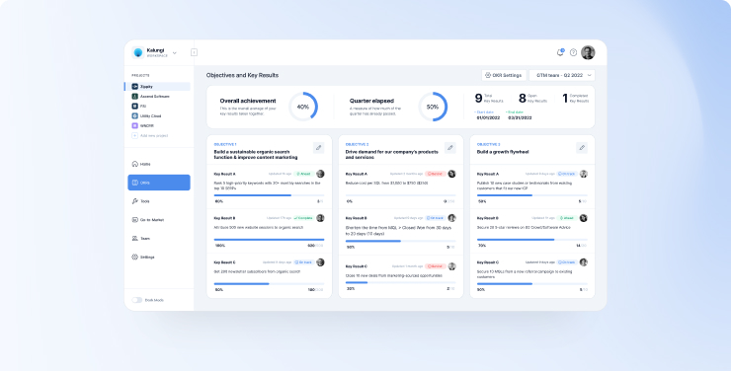Edit Objective 2 with the pencil icon
The height and width of the screenshot is (371, 731).
[449, 148]
